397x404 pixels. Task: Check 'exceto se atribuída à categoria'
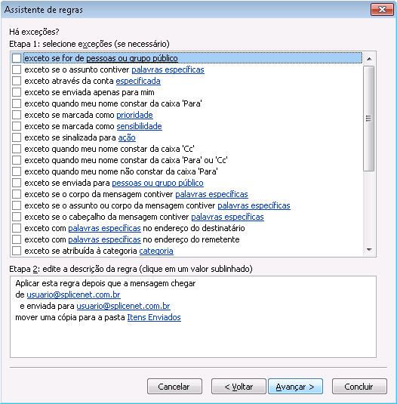click(x=17, y=251)
